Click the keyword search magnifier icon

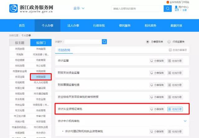[x=104, y=42]
